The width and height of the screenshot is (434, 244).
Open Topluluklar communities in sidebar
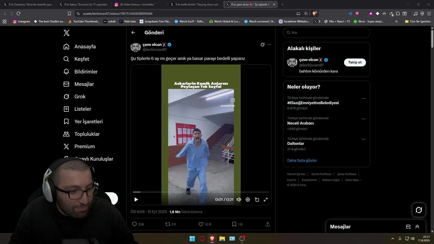pos(82,134)
